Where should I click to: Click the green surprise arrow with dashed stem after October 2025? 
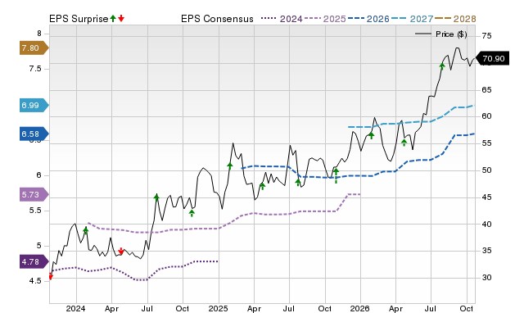point(337,175)
